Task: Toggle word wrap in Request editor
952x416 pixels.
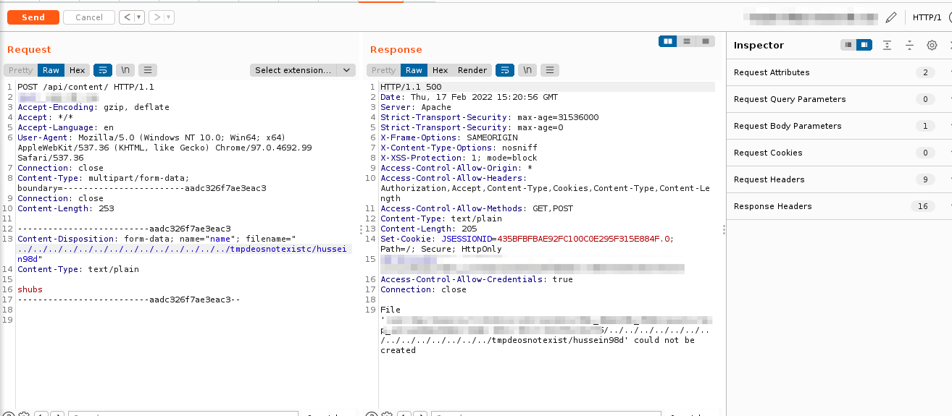Action: (103, 70)
